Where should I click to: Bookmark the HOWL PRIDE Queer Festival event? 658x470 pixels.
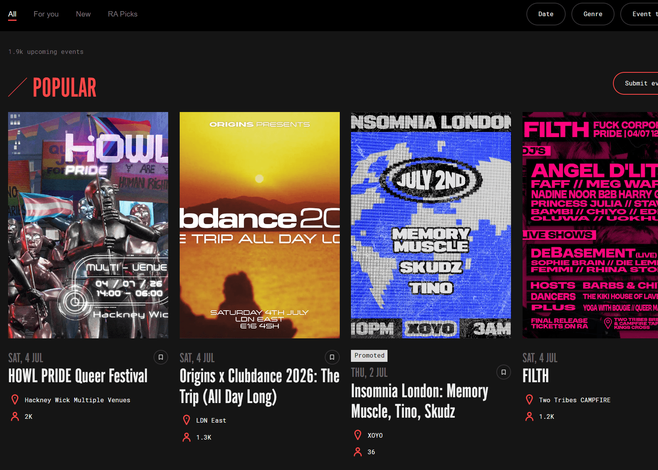coord(161,357)
